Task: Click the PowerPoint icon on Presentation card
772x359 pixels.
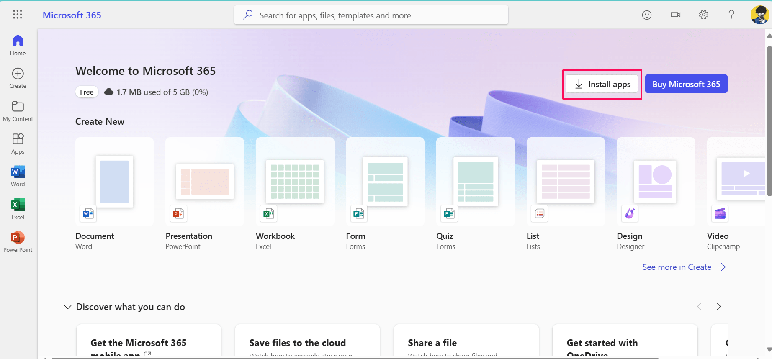Action: (178, 214)
